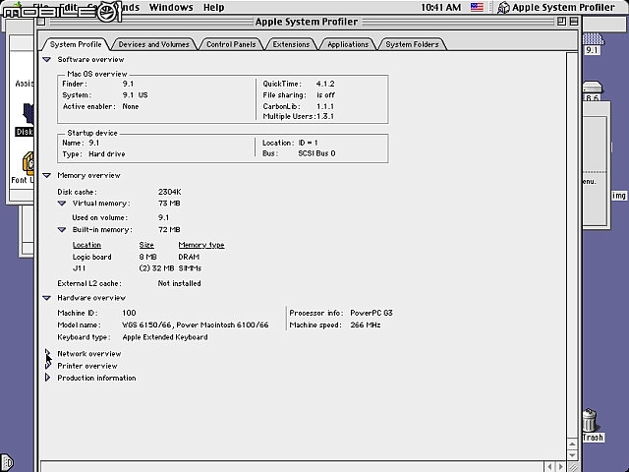629x472 pixels.
Task: Click the Control Strip tab at screen corner
Action: (x=7, y=463)
